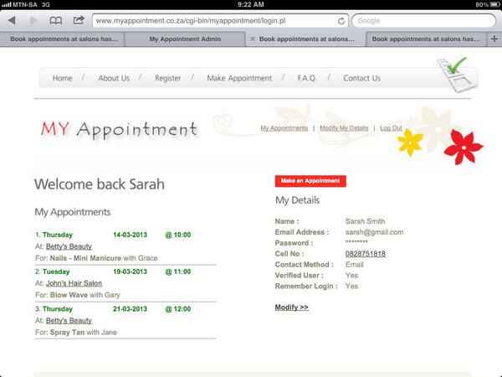Click My Appointments header link
The width and height of the screenshot is (502, 377).
pos(284,128)
